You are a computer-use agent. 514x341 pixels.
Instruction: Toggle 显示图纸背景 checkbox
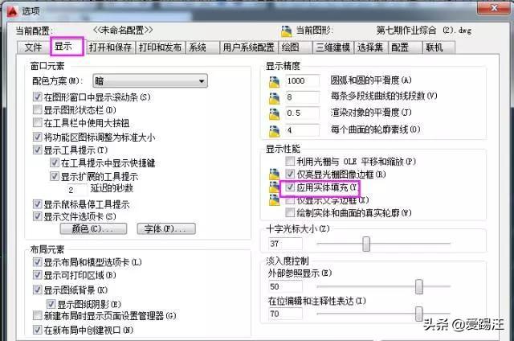point(38,290)
